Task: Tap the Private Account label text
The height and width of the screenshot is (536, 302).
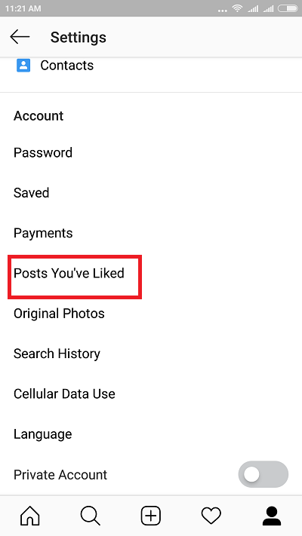Action: click(60, 475)
